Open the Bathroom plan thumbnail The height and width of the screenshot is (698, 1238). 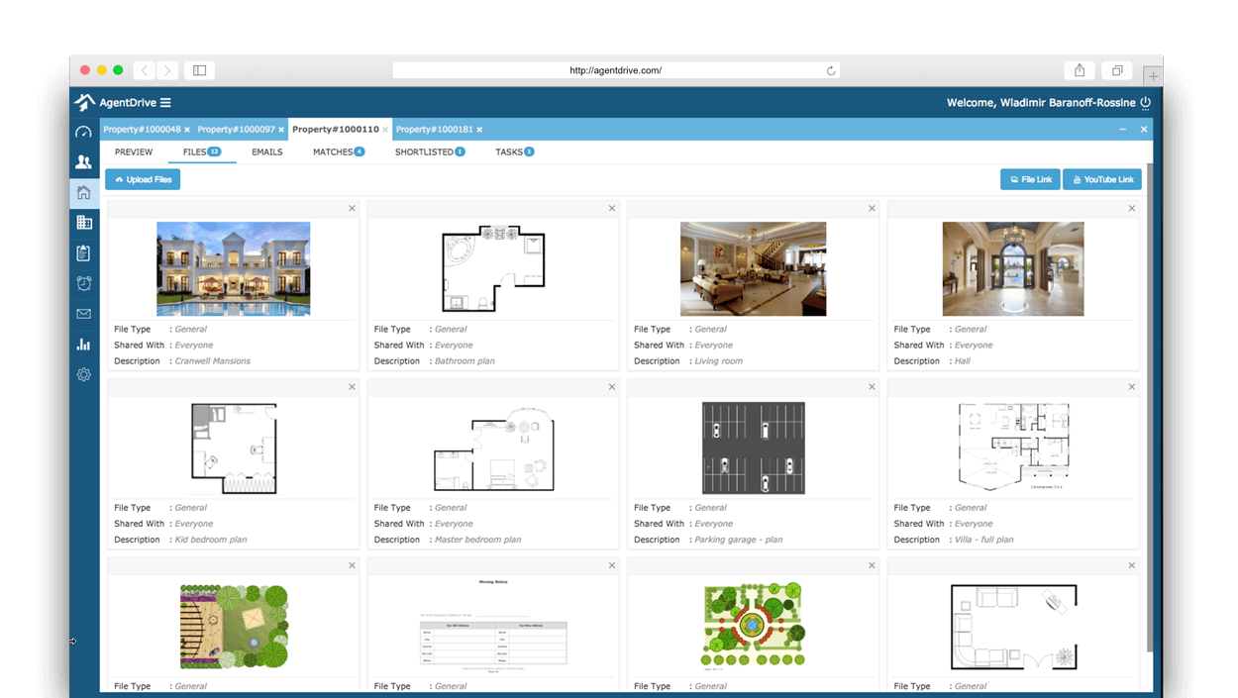pyautogui.click(x=493, y=268)
